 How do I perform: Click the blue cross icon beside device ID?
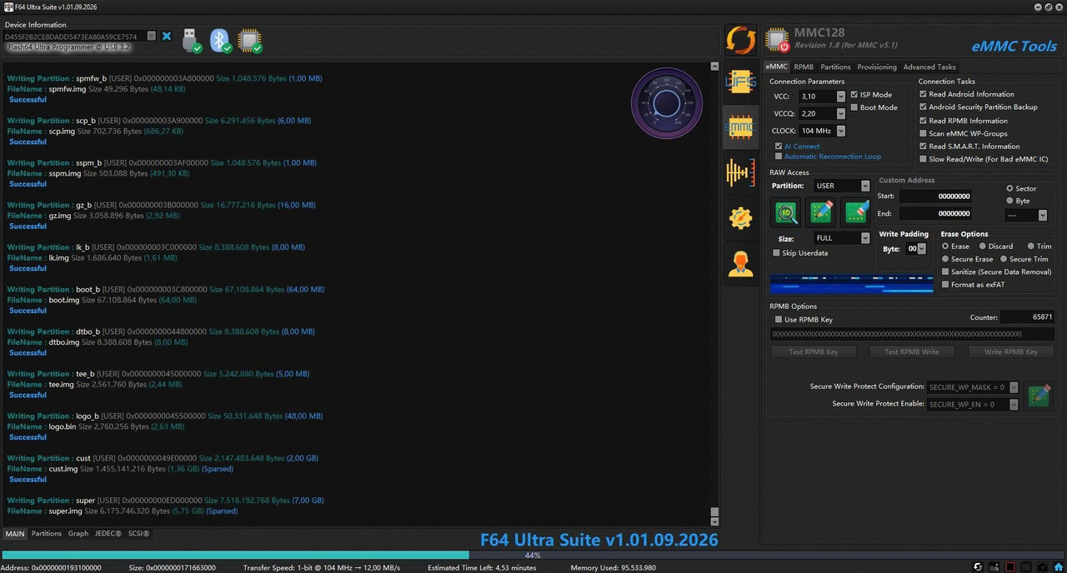tap(167, 37)
